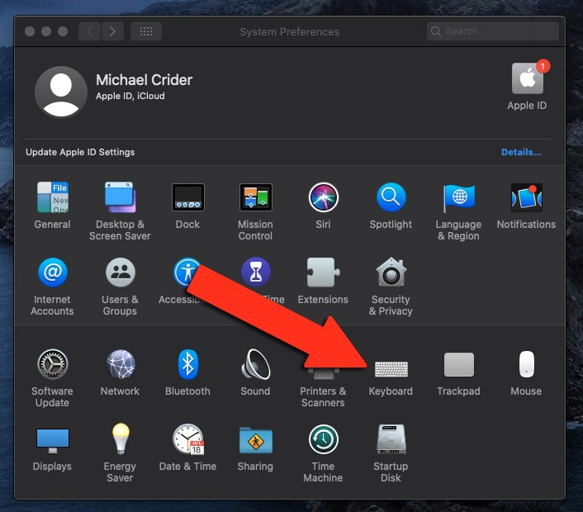
Task: Open Screen Time hourglass icon
Action: point(255,273)
